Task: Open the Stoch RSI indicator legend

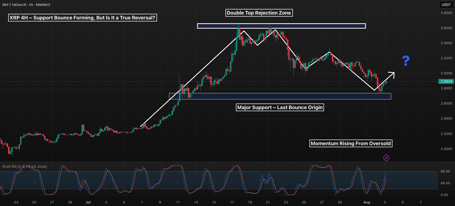Action: (x=25, y=166)
